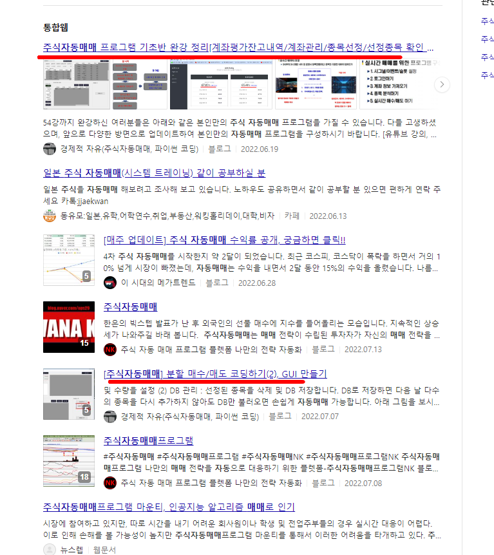Open first carousel thumbnail of trading program GUI
Image resolution: width=494 pixels, height=555 pixels.
77,84
